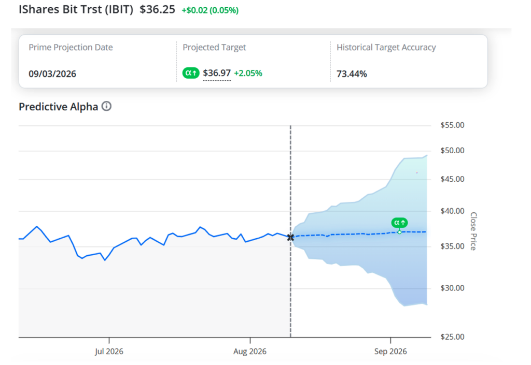Click the white circle point on dashed forecast line
Screen dimensions: 531x365
point(400,232)
